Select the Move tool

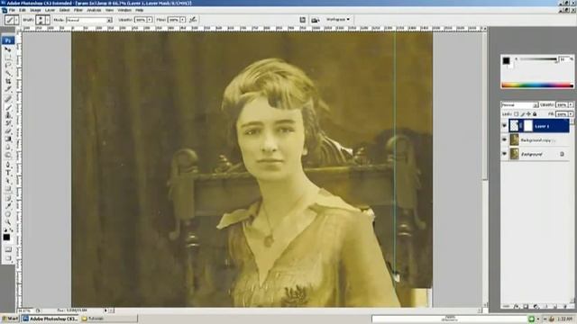[x=8, y=49]
